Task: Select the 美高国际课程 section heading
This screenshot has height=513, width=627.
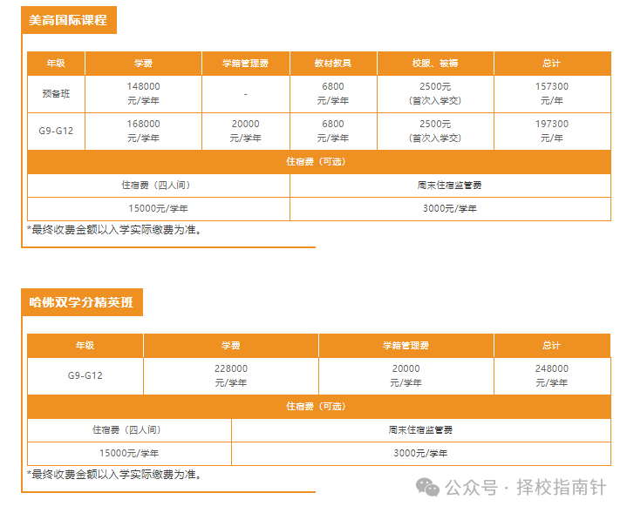Action: coord(68,19)
